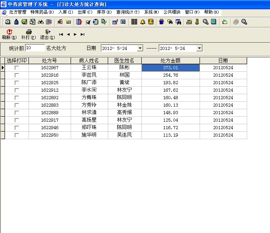Click the yellow bell toolbar icon
The width and height of the screenshot is (270, 233).
click(142, 22)
